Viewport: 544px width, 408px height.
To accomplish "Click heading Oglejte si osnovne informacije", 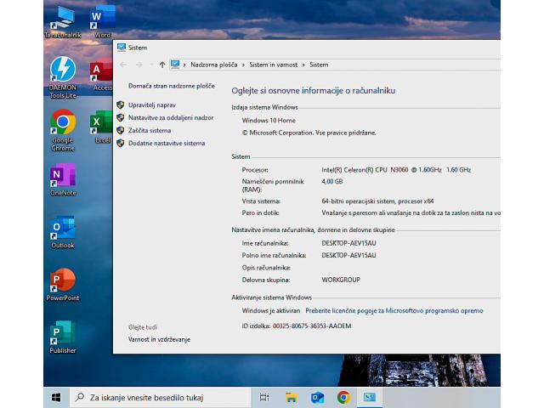I will [314, 91].
